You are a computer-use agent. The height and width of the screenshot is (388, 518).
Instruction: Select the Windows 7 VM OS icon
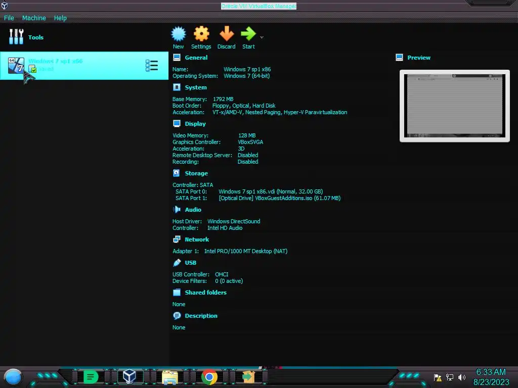16,65
